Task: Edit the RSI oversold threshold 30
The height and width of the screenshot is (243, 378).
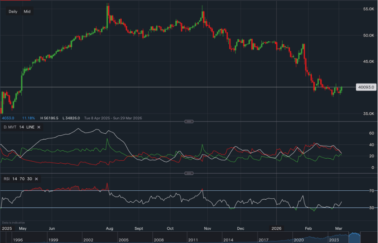Action: pos(30,179)
